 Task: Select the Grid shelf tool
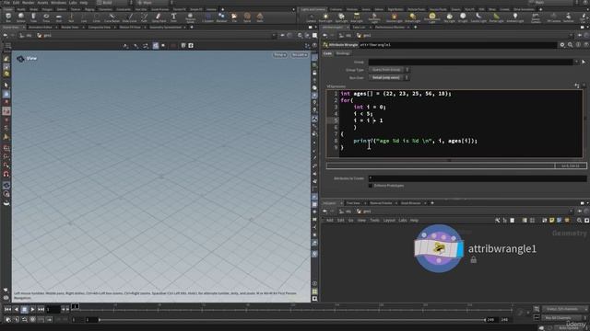coord(59,17)
